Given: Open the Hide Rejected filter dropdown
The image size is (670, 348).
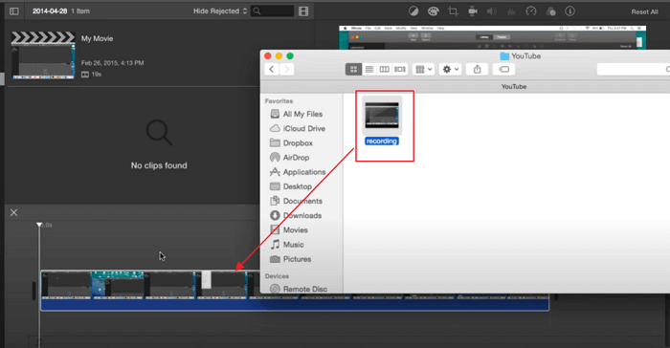Looking at the screenshot, I should coord(220,11).
